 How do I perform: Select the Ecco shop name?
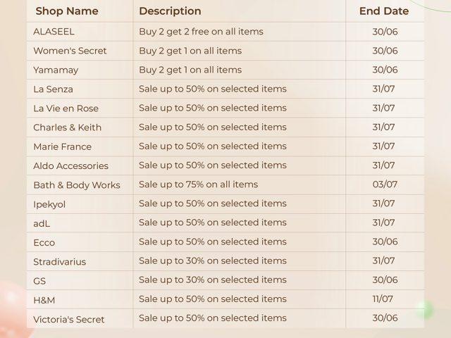point(44,242)
